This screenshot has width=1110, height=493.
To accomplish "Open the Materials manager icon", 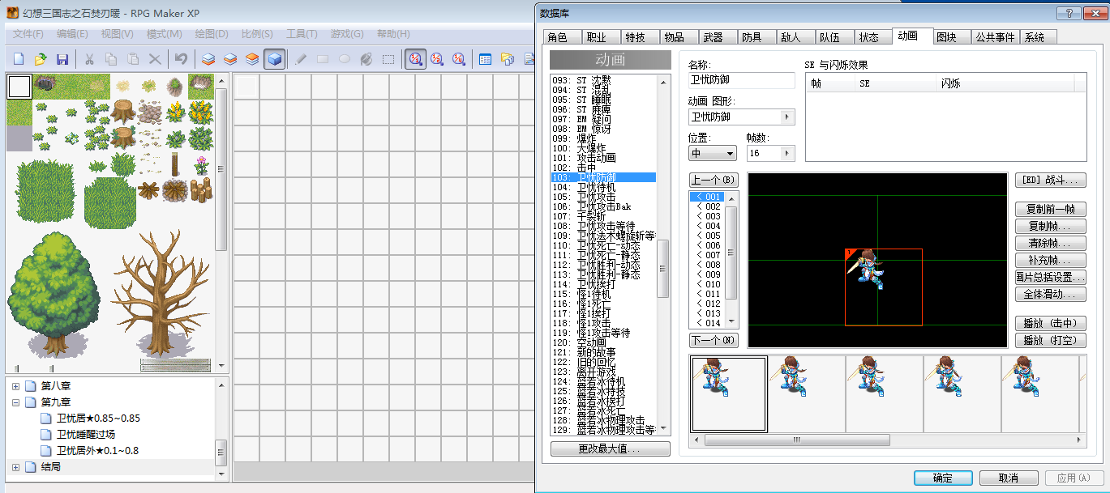I will (508, 59).
